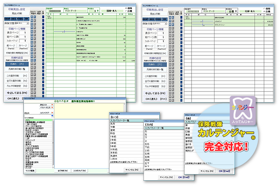279x186 pixels.
Task: Click キャンセル in 【歯】 window
Action: [207, 171]
